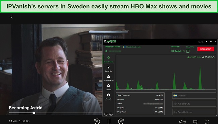Exit fullscreen mode in player
218x124 pixels.
click(x=207, y=122)
